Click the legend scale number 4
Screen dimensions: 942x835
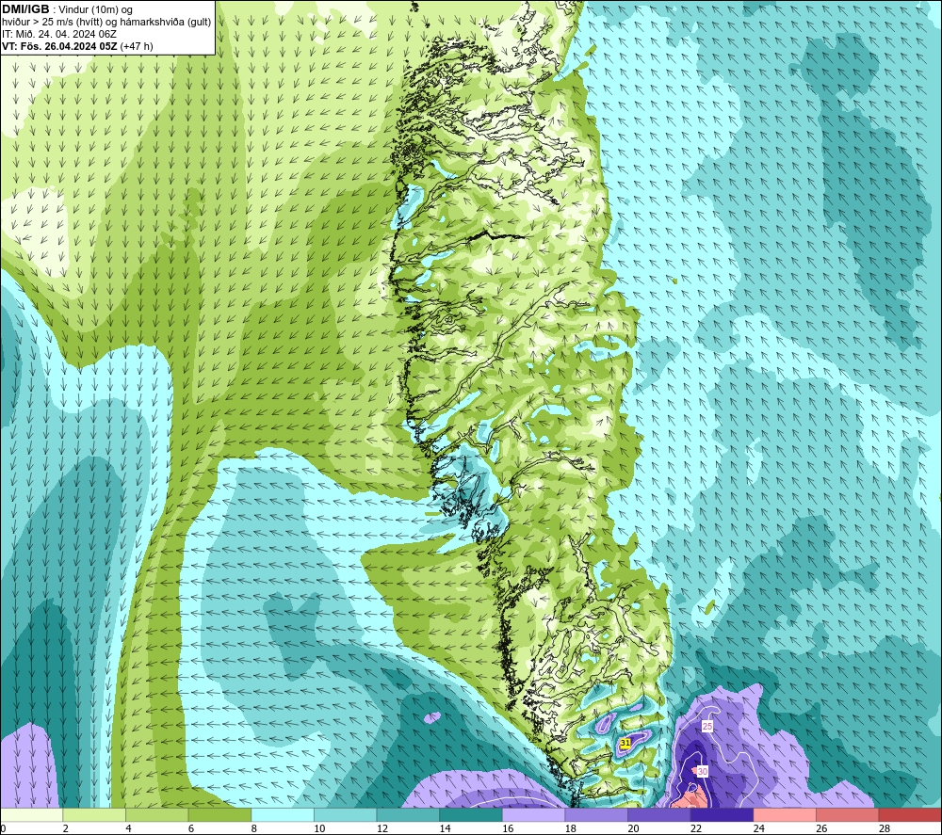pyautogui.click(x=128, y=829)
